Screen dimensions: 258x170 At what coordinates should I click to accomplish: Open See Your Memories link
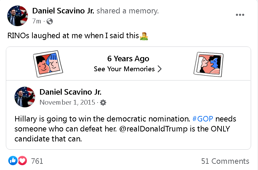[x=124, y=69]
